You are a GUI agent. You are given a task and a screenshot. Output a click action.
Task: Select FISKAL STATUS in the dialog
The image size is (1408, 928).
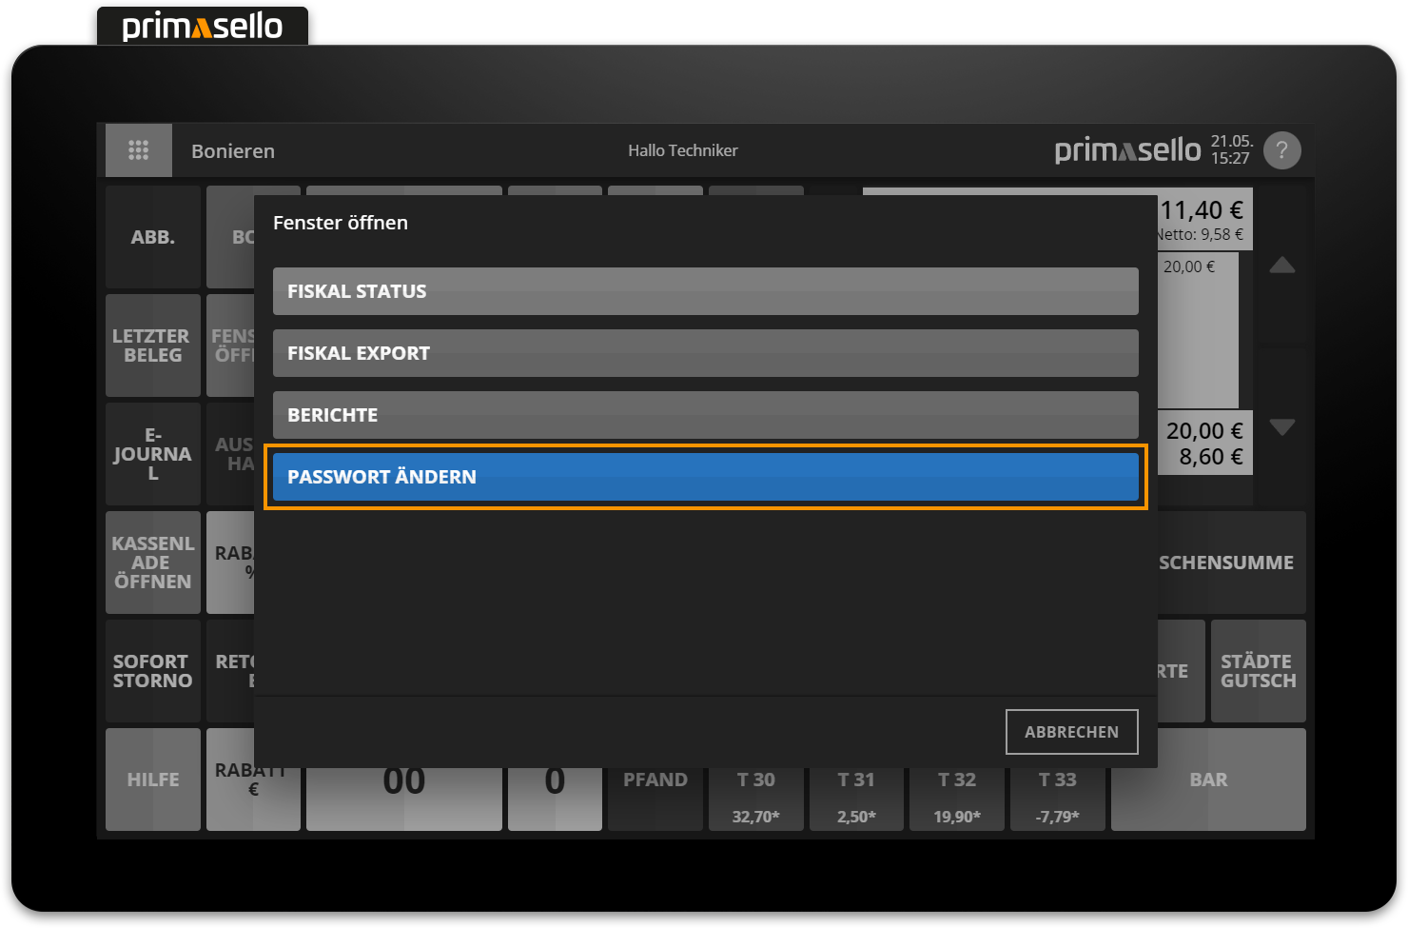705,291
